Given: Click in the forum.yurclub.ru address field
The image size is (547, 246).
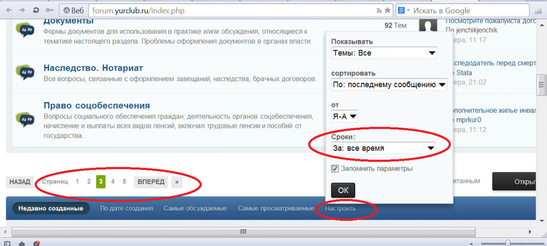Looking at the screenshot, I should pos(228,10).
